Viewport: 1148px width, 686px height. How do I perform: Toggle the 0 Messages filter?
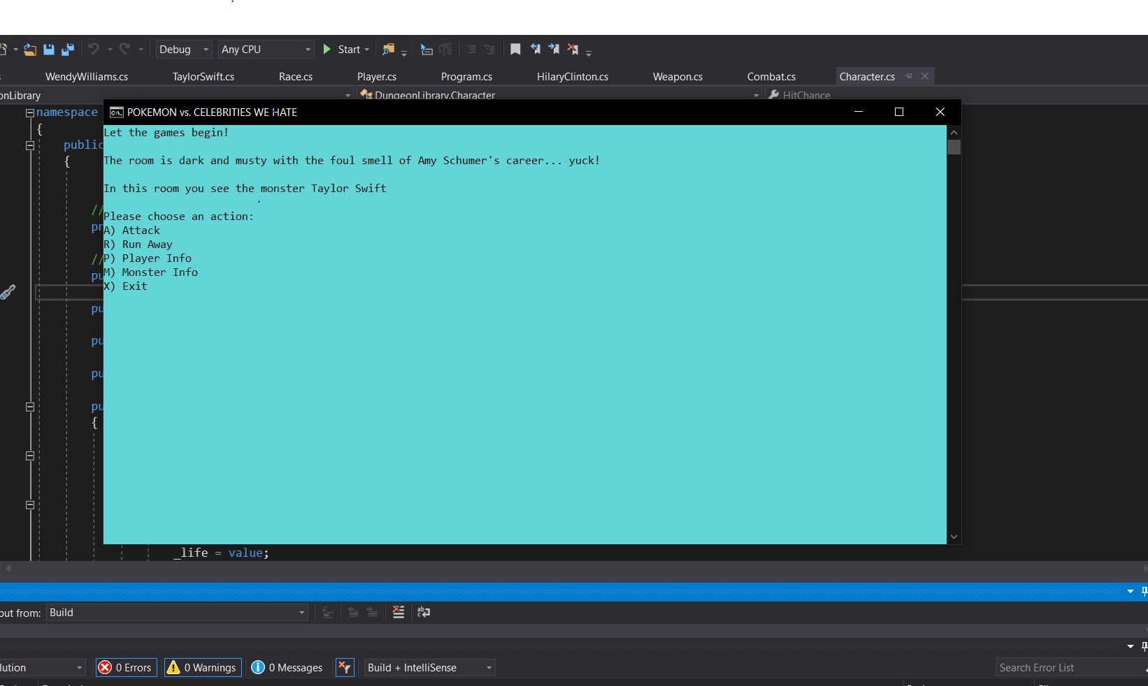coord(287,668)
